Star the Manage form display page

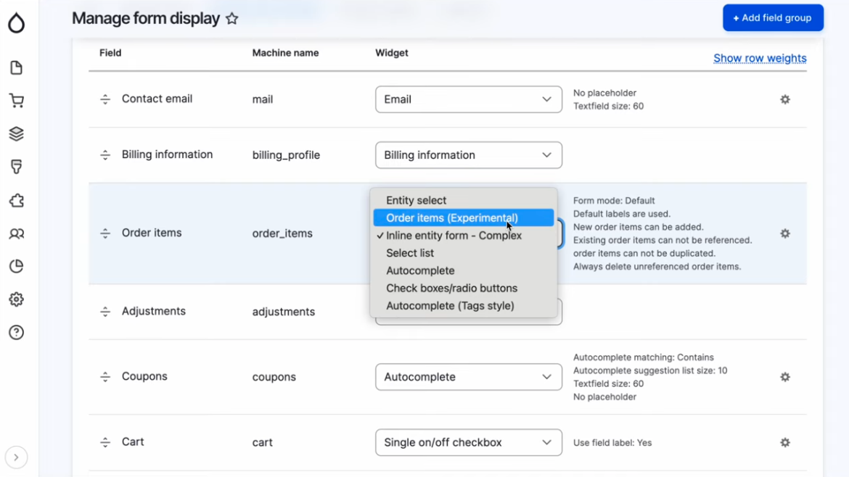pyautogui.click(x=232, y=19)
